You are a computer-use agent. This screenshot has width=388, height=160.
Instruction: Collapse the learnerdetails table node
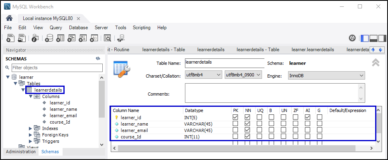tap(23, 90)
